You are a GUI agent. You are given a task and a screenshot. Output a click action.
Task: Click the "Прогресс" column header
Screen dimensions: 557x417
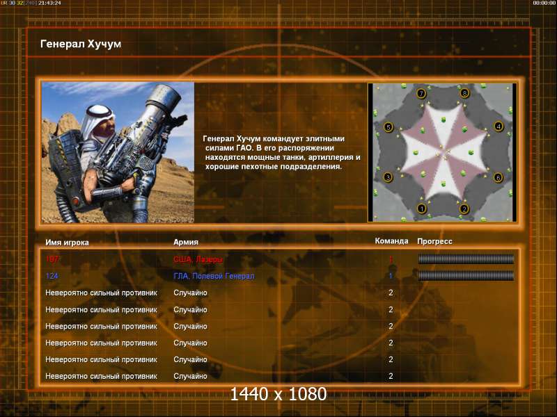click(x=434, y=242)
